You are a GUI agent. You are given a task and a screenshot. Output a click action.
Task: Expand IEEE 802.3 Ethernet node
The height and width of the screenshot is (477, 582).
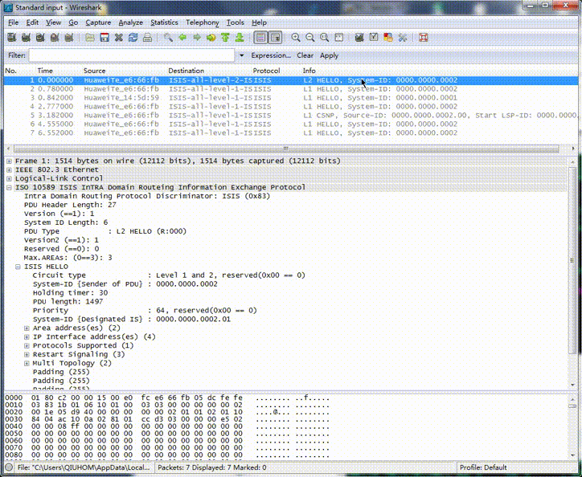click(x=9, y=170)
